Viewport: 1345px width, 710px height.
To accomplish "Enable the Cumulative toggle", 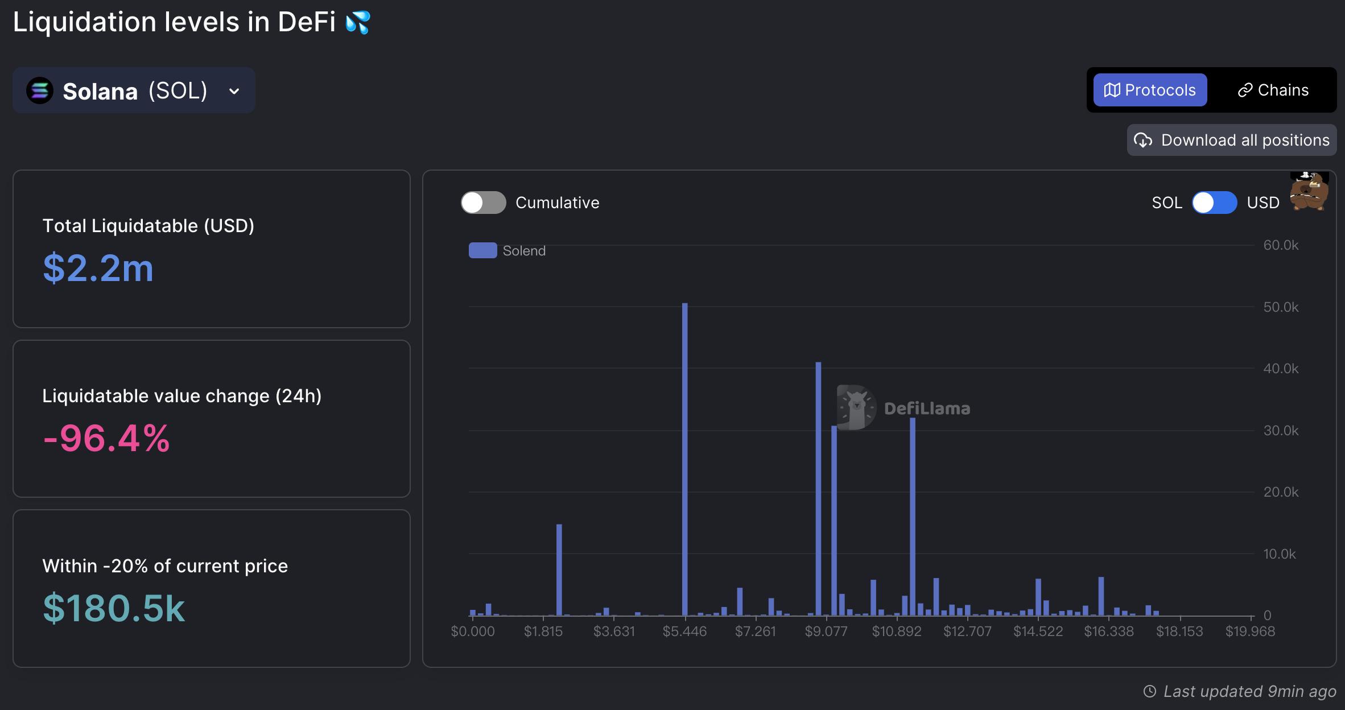I will pyautogui.click(x=483, y=203).
